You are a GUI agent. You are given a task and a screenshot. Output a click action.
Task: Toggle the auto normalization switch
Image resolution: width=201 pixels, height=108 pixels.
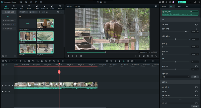click(x=196, y=24)
